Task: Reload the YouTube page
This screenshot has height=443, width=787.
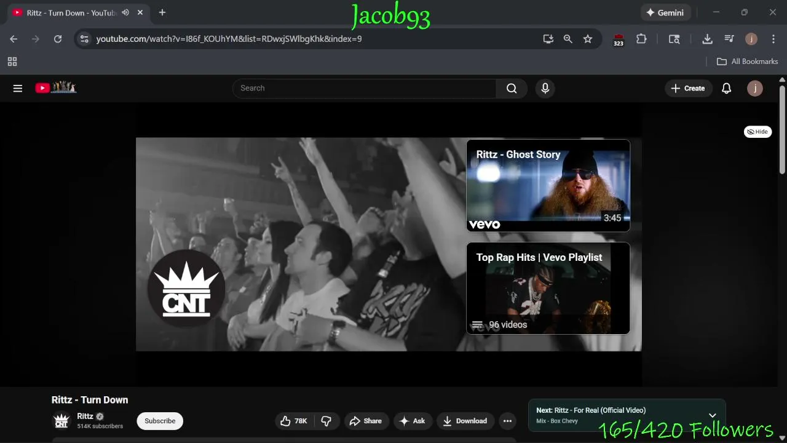Action: coord(58,39)
